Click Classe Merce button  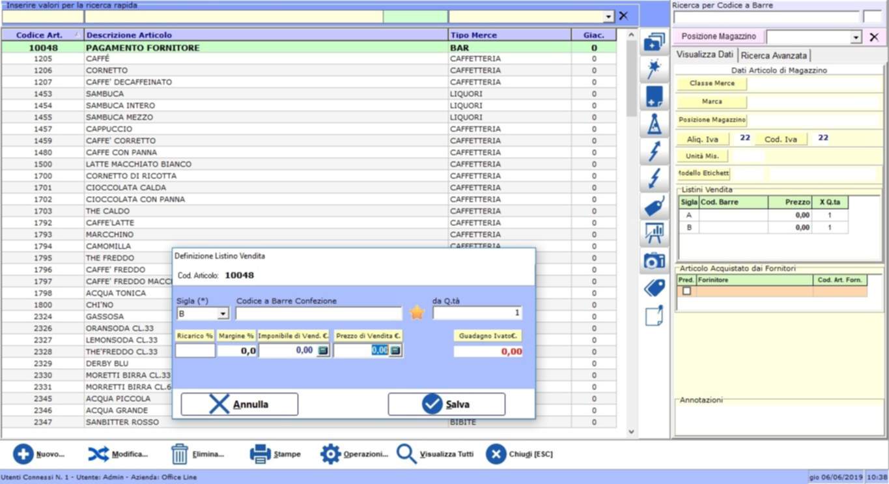(x=712, y=83)
